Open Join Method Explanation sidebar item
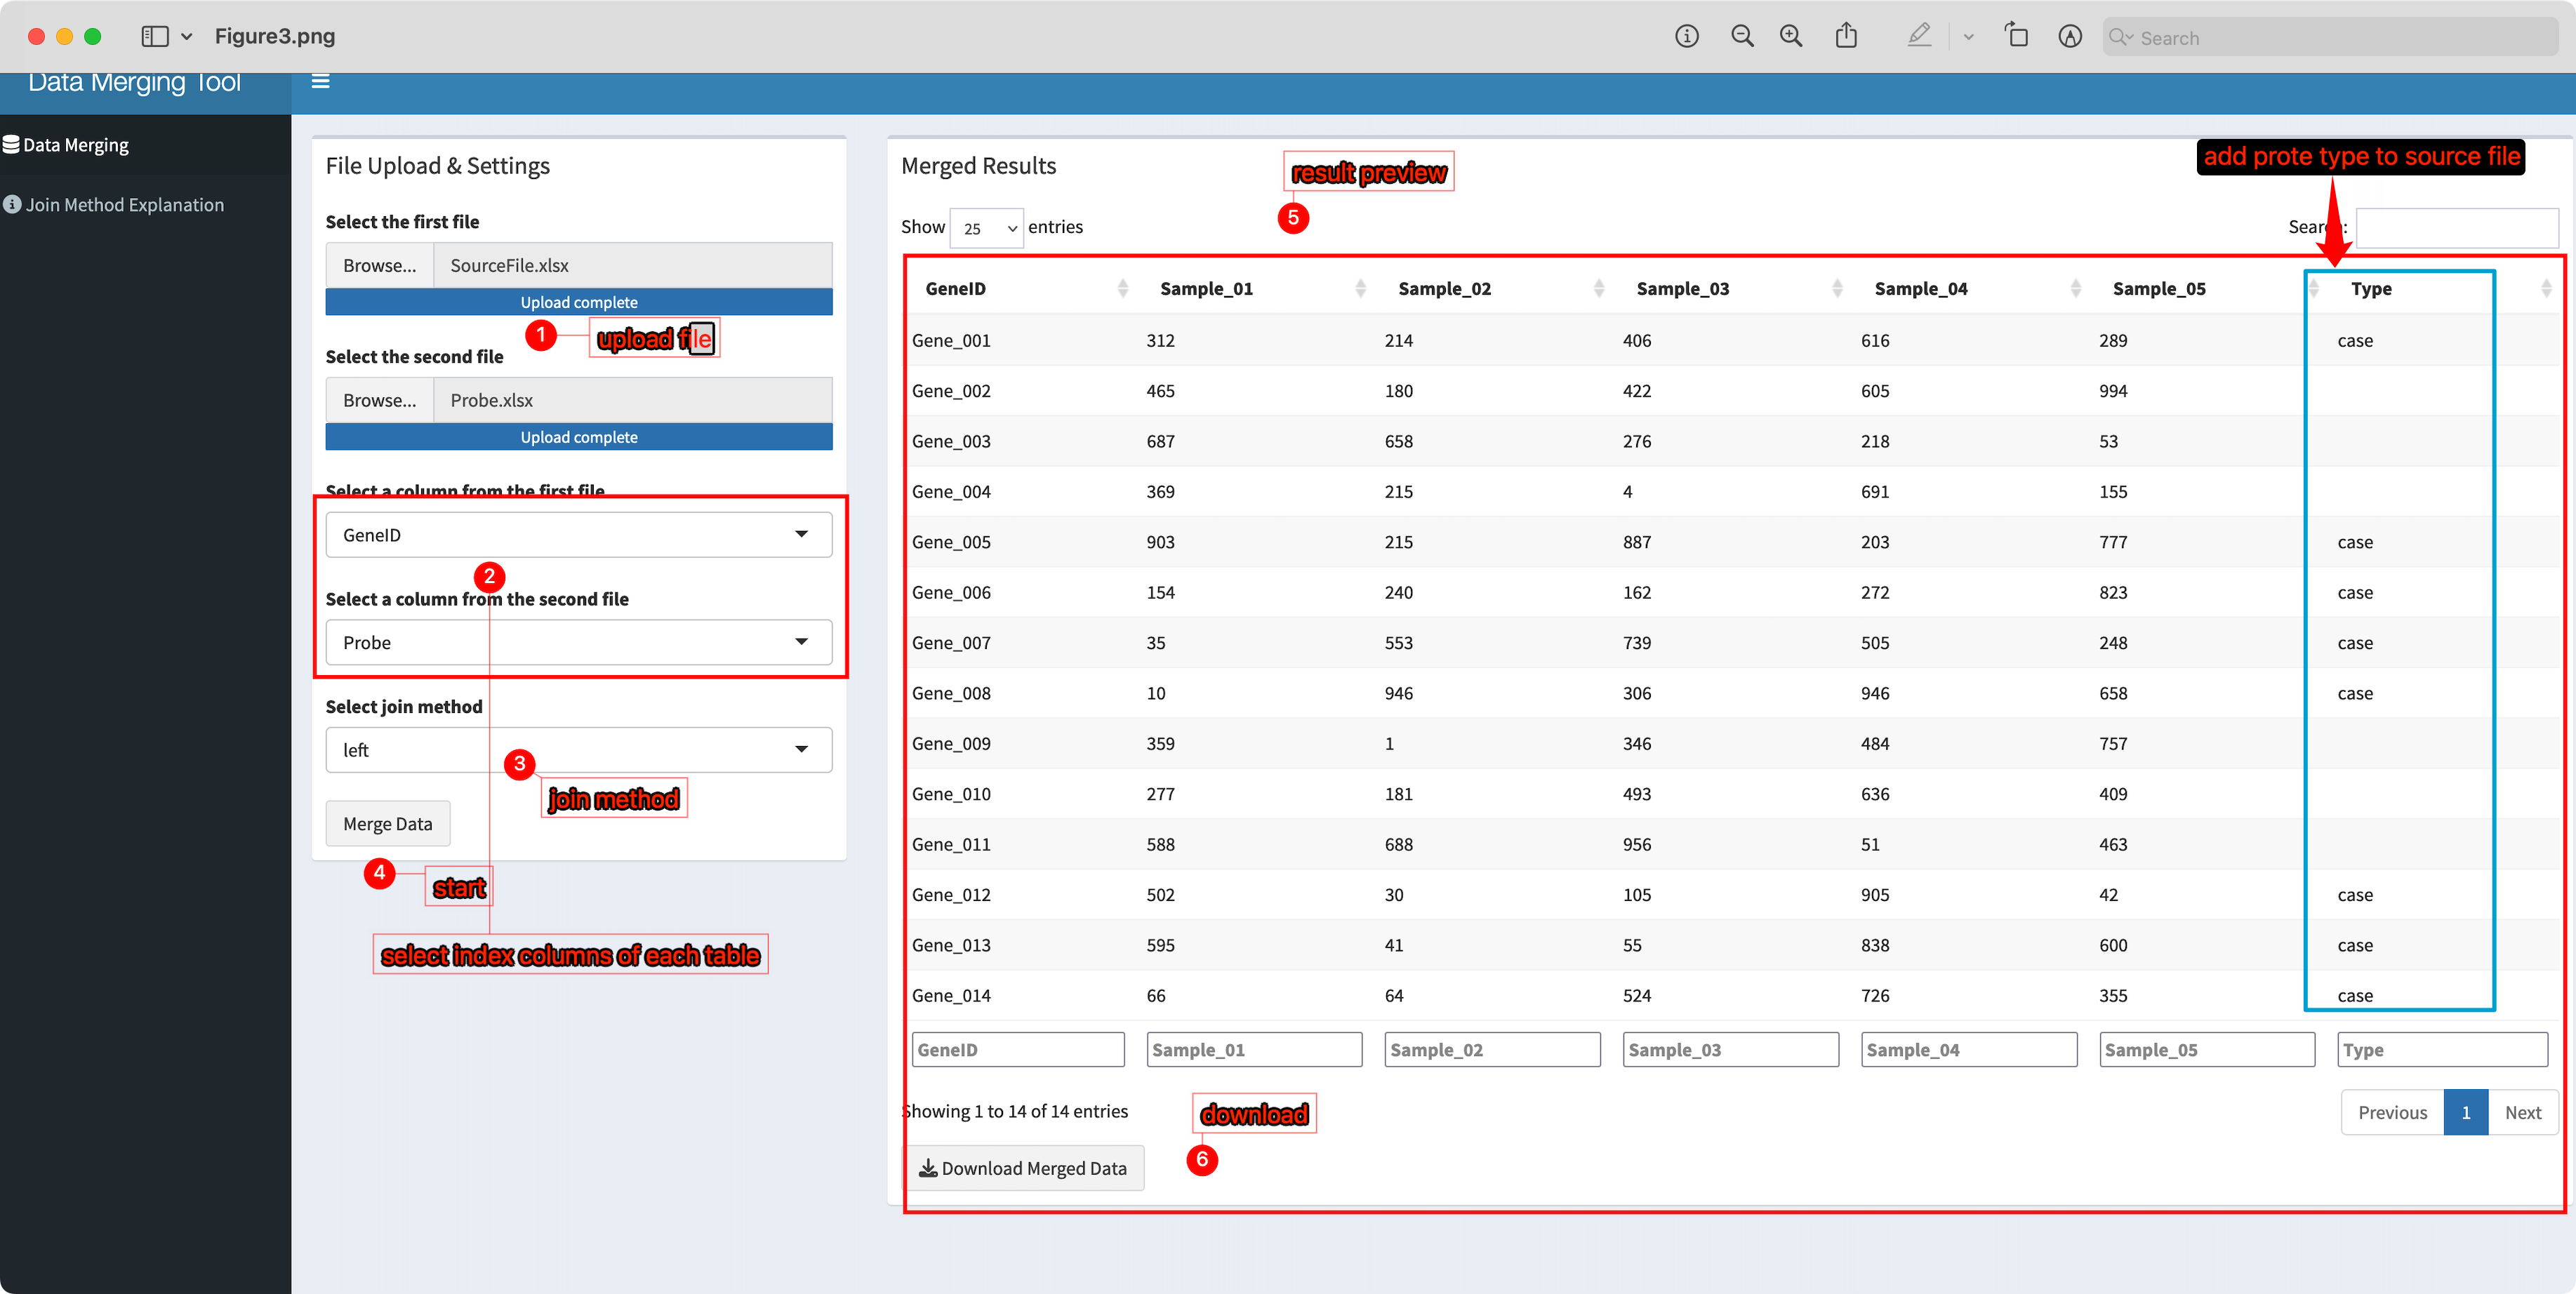This screenshot has height=1294, width=2576. coord(124,205)
